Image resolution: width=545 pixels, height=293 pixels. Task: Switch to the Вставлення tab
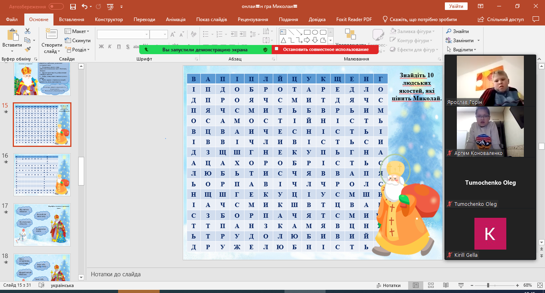point(71,19)
